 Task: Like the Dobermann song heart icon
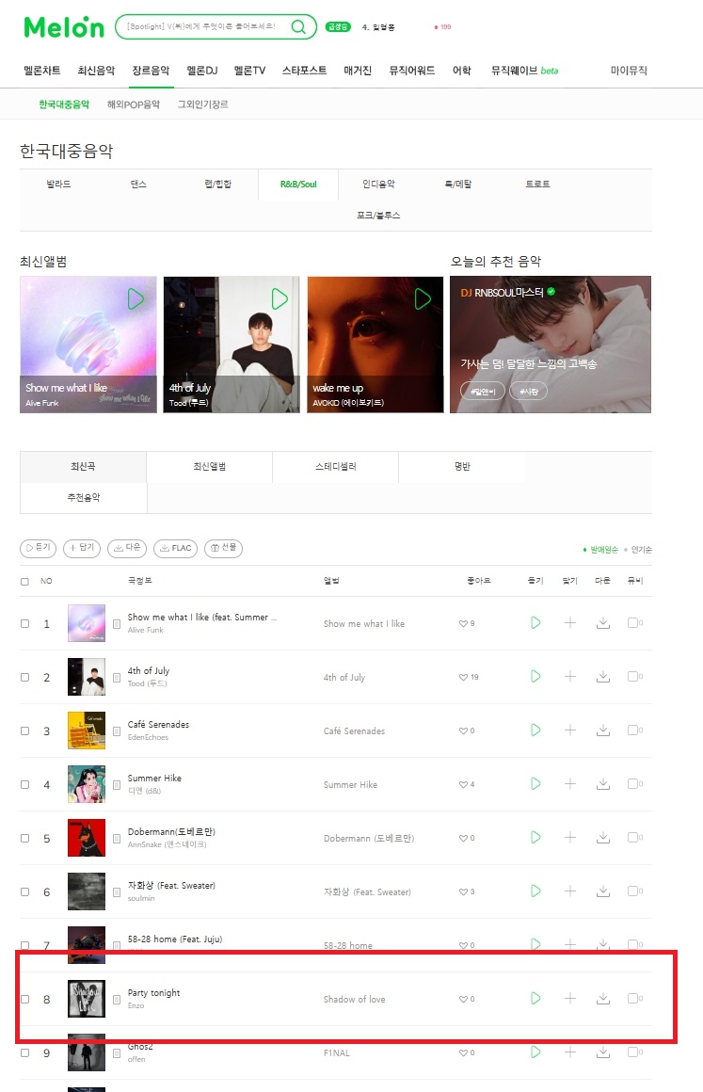click(463, 838)
